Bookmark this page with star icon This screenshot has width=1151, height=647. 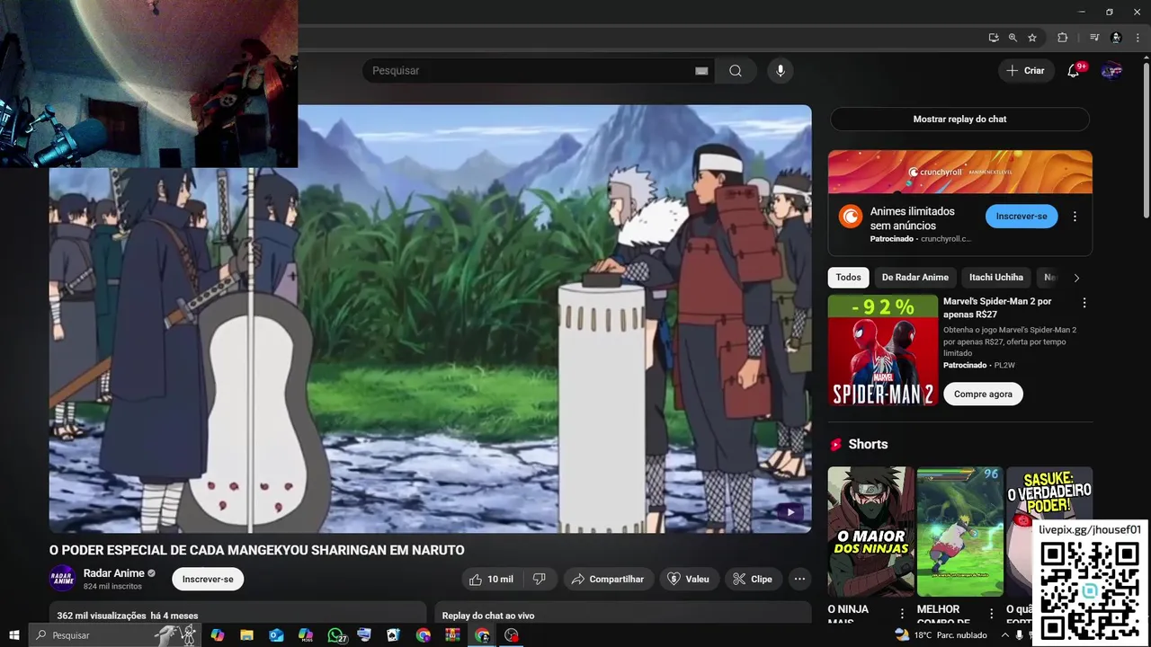point(1032,38)
